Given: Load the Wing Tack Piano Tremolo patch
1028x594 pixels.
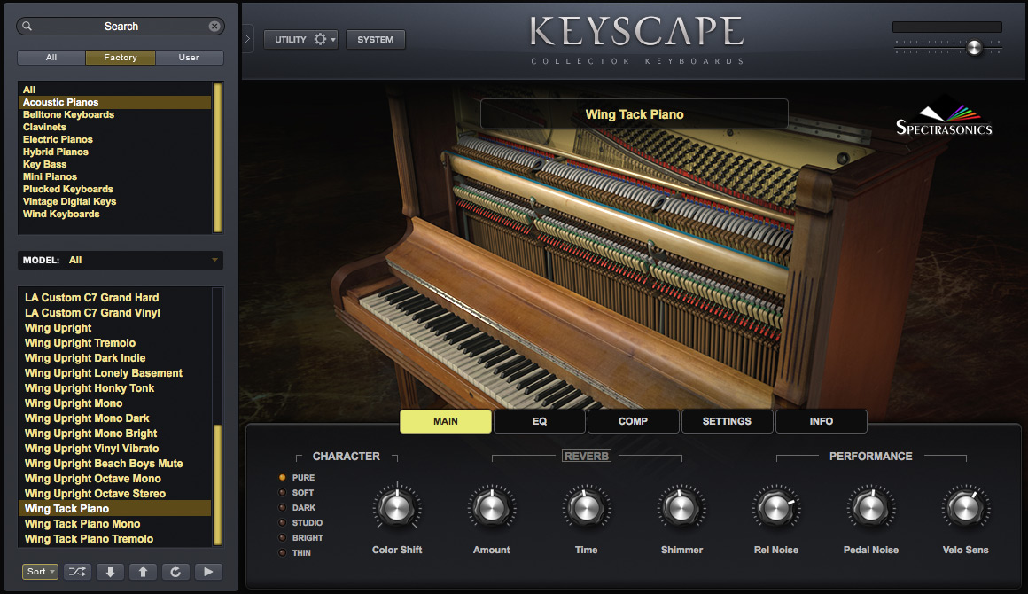Looking at the screenshot, I should [x=114, y=538].
